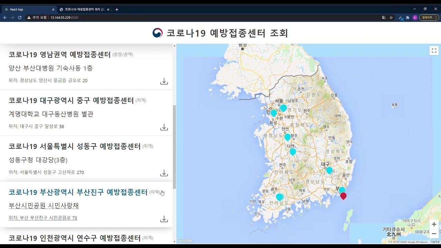Viewport: 441px width, 248px height.
Task: Click the Korean emblem logo in header
Action: [x=157, y=33]
